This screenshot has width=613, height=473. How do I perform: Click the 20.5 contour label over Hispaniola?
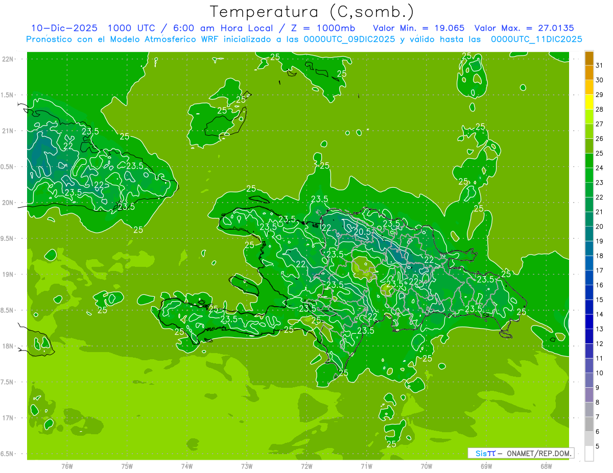[x=362, y=232]
